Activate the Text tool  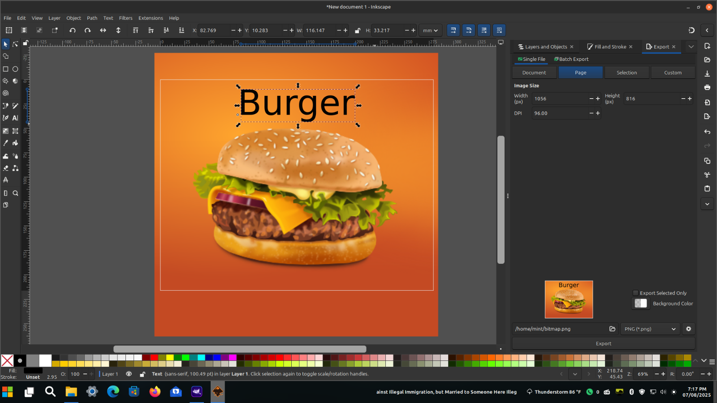tap(15, 118)
